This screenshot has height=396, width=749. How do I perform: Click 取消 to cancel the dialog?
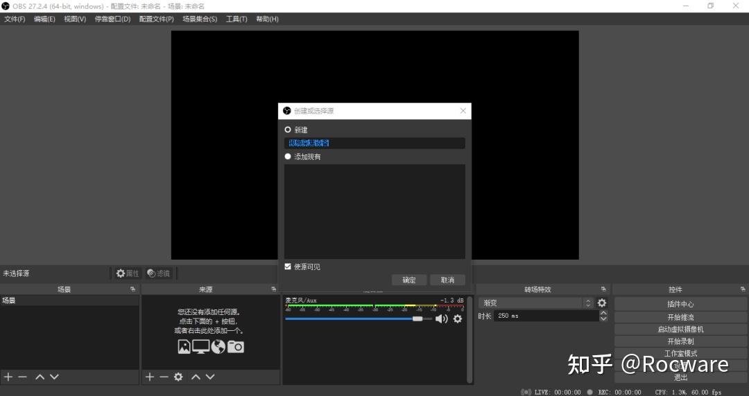pyautogui.click(x=447, y=280)
